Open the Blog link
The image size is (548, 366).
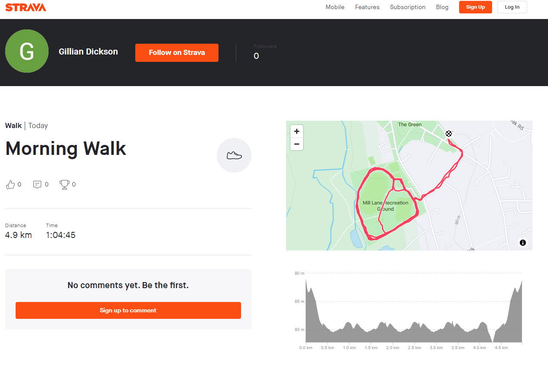click(442, 7)
